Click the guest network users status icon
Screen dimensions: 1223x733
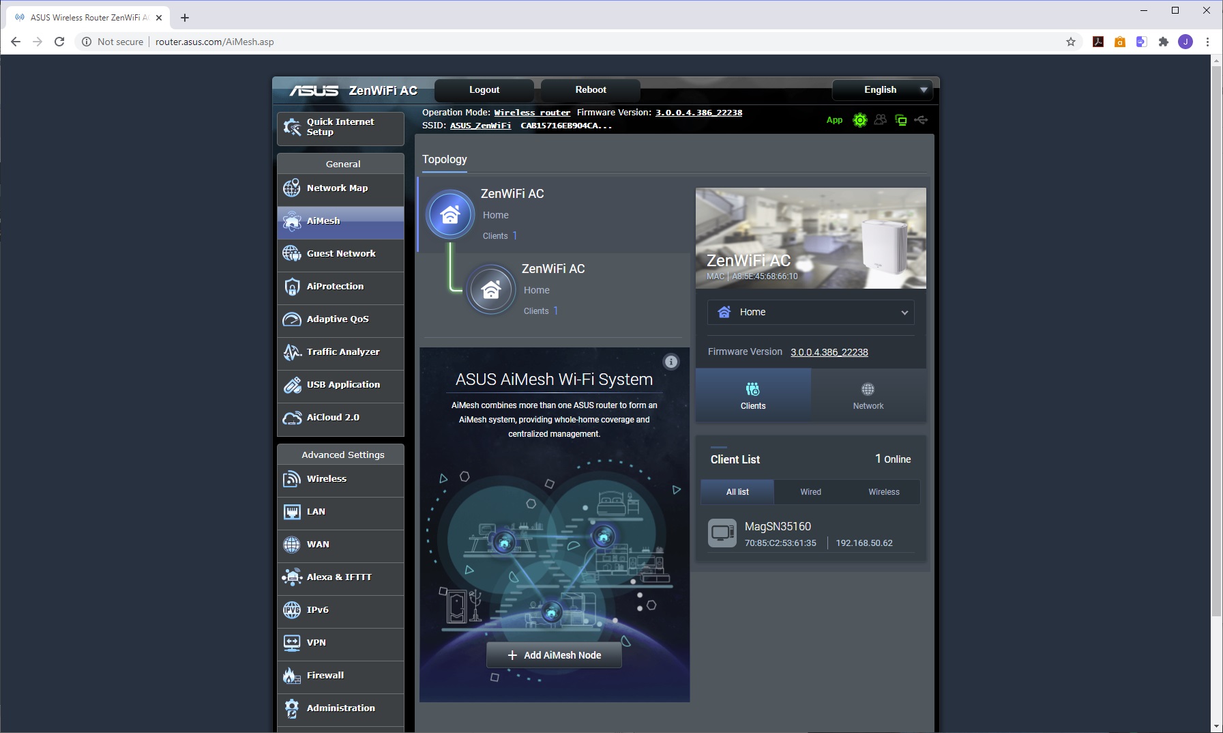click(881, 120)
